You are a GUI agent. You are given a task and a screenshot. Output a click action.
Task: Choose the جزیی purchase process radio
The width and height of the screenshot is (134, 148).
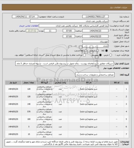[x=111, y=55]
